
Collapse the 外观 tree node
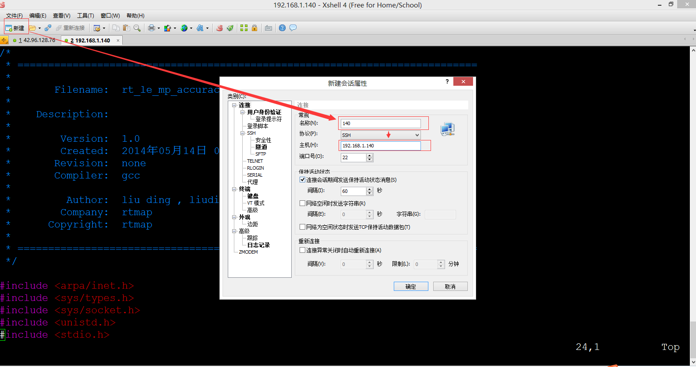234,217
